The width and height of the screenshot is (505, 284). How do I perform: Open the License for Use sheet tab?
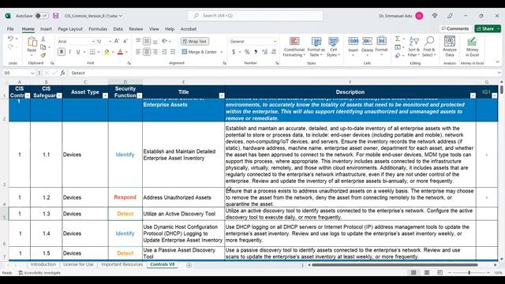click(x=78, y=264)
